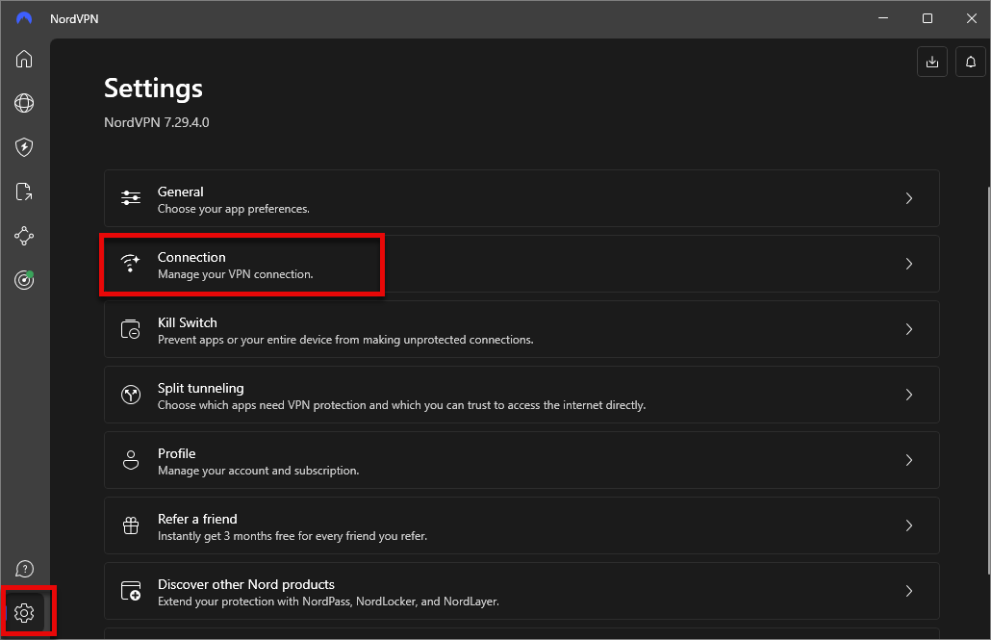
Task: Open the Home icon in sidebar
Action: tap(24, 59)
